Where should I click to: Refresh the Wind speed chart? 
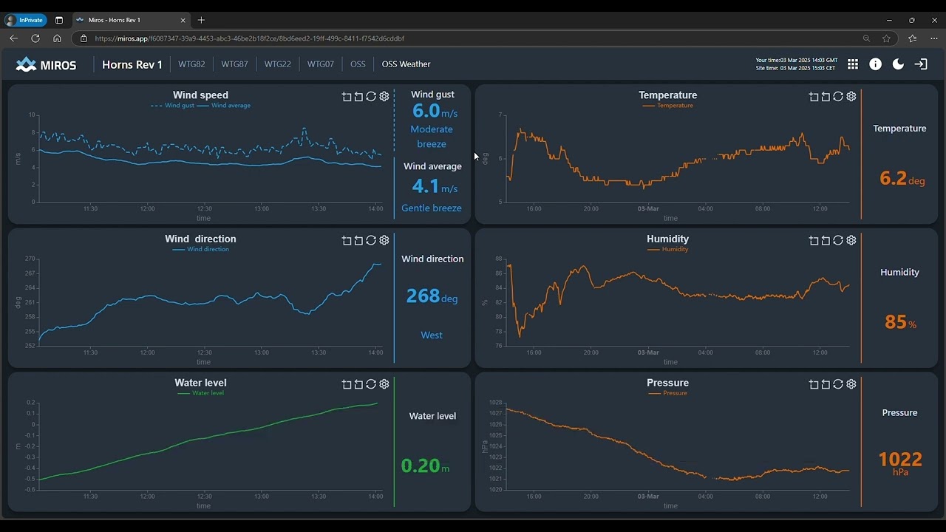point(371,97)
